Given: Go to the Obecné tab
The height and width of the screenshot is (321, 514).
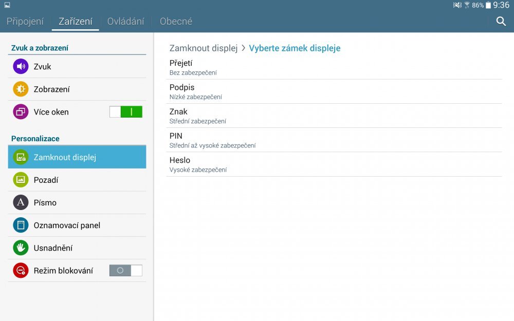Looking at the screenshot, I should point(176,22).
